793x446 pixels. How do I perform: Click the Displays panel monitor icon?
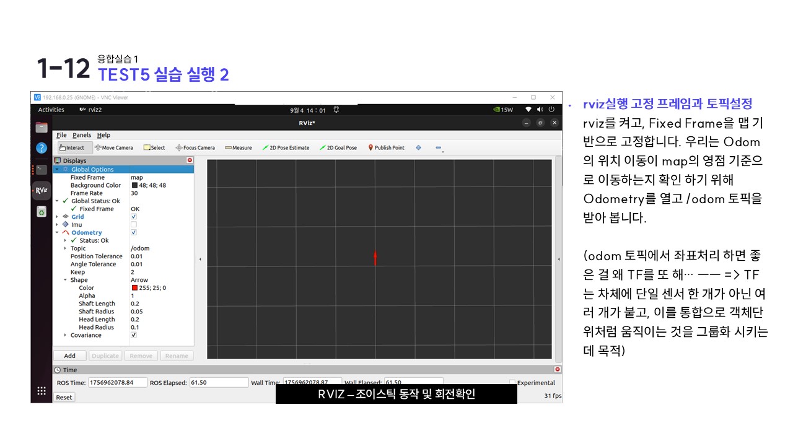click(x=58, y=161)
